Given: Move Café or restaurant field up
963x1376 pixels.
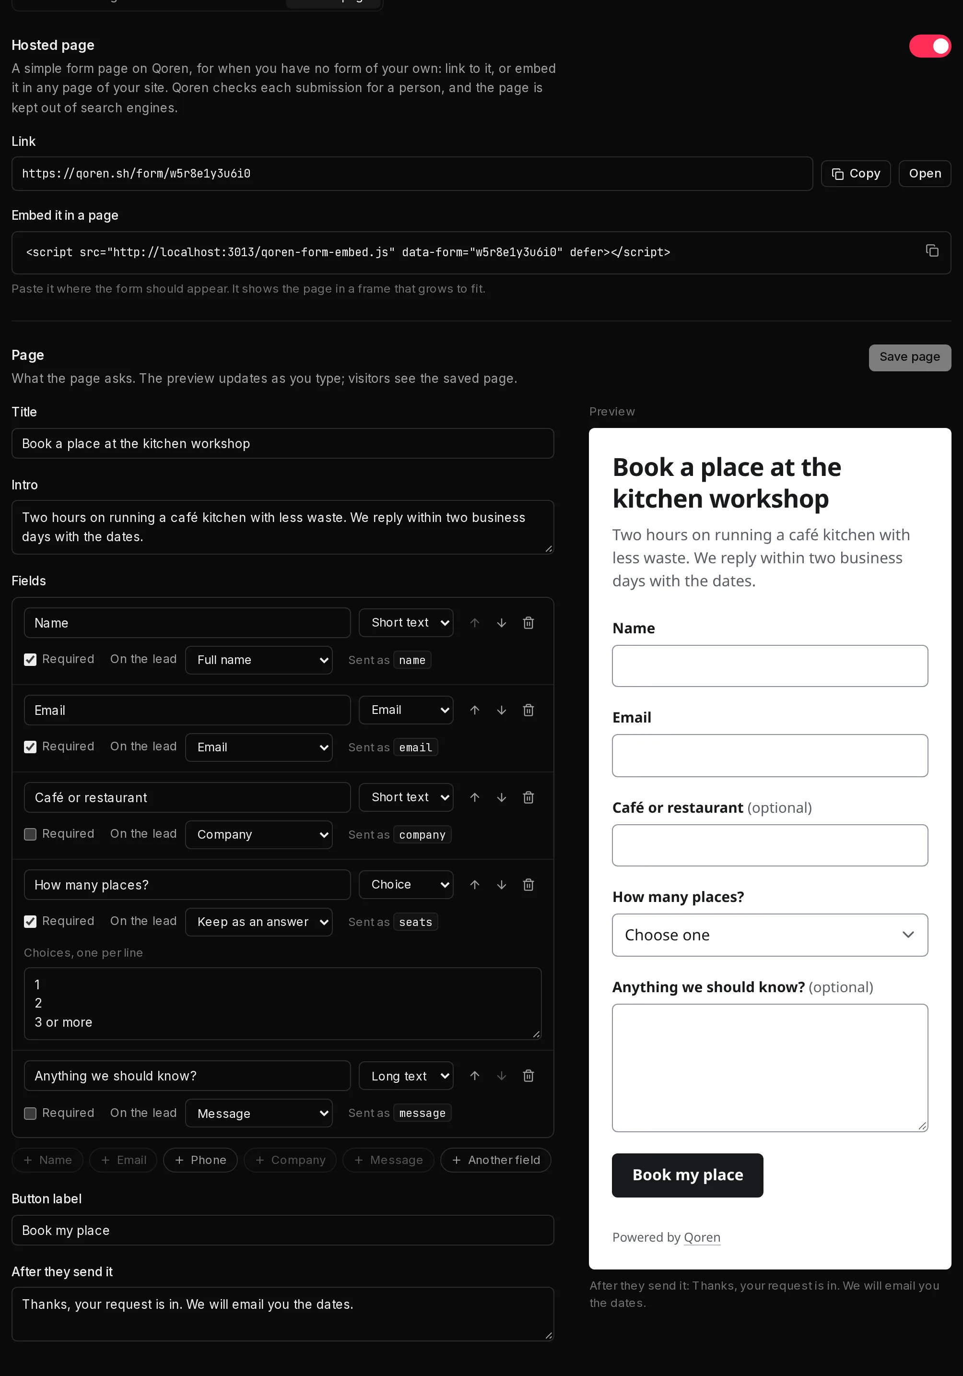Looking at the screenshot, I should [474, 797].
